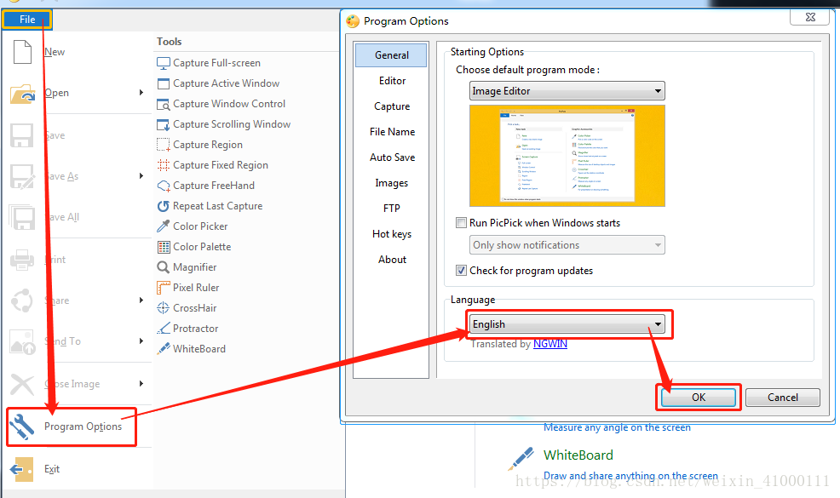Screen dimensions: 840x498
Task: Switch to the Capture options tab
Action: [x=392, y=106]
